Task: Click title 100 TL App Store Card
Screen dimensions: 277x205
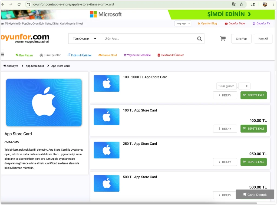Action: click(x=140, y=110)
